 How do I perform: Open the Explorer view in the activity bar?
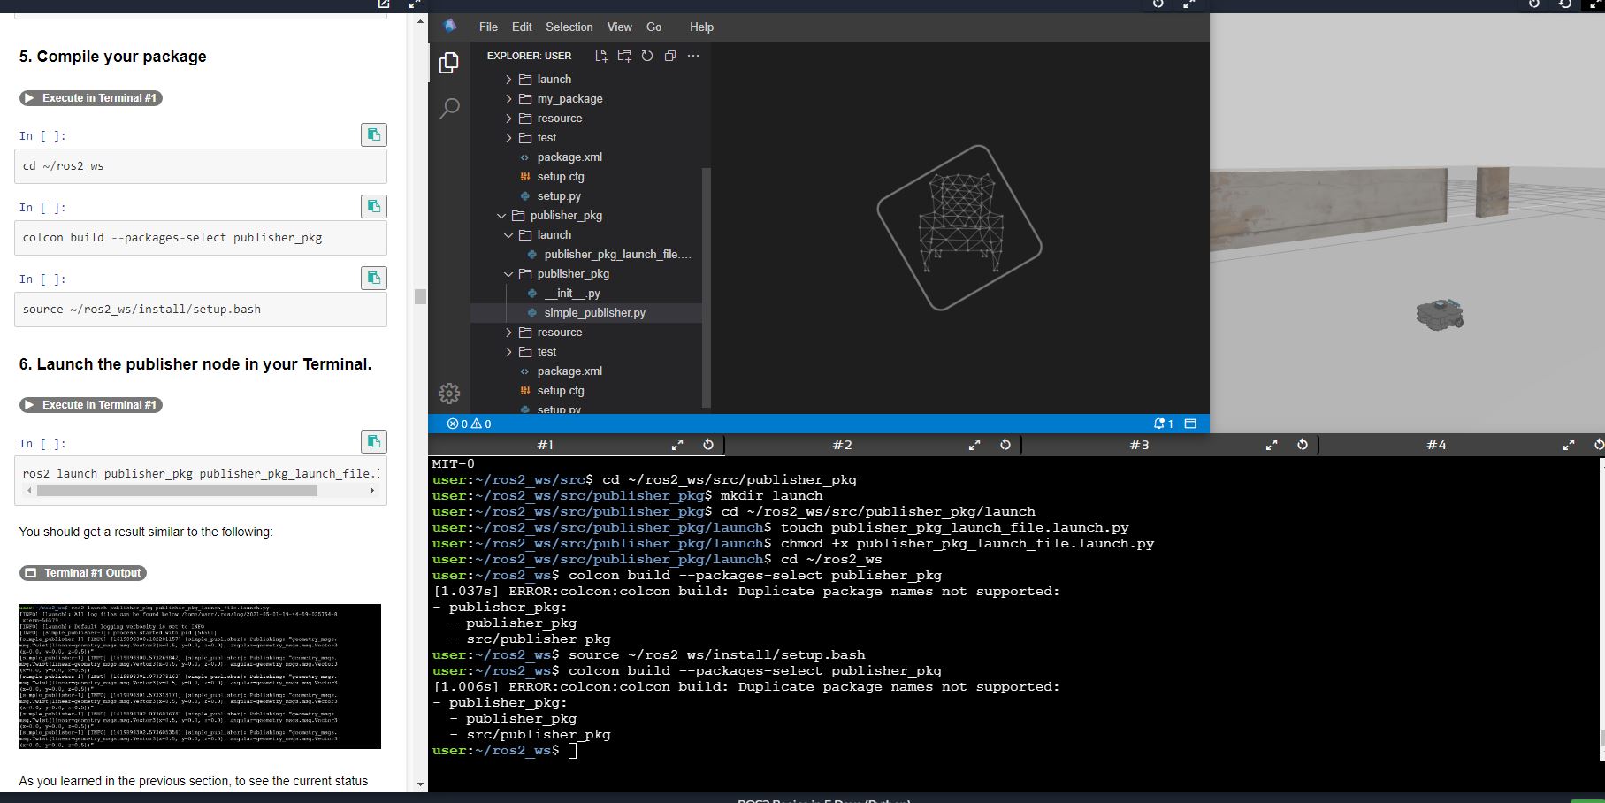coord(449,63)
